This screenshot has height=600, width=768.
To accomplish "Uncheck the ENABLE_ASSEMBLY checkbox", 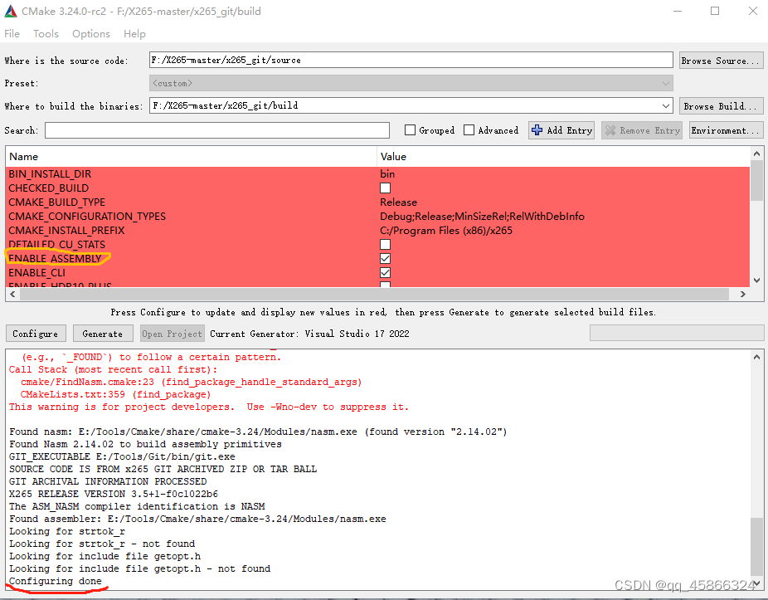I will (385, 258).
